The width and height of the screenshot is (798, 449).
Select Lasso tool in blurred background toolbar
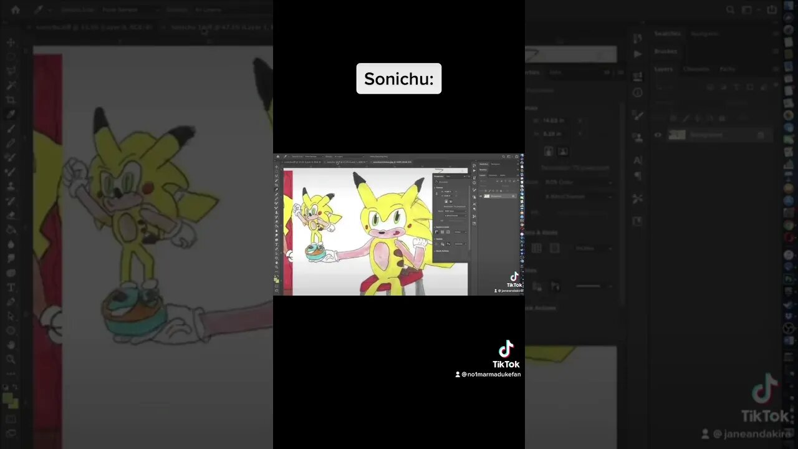11,71
